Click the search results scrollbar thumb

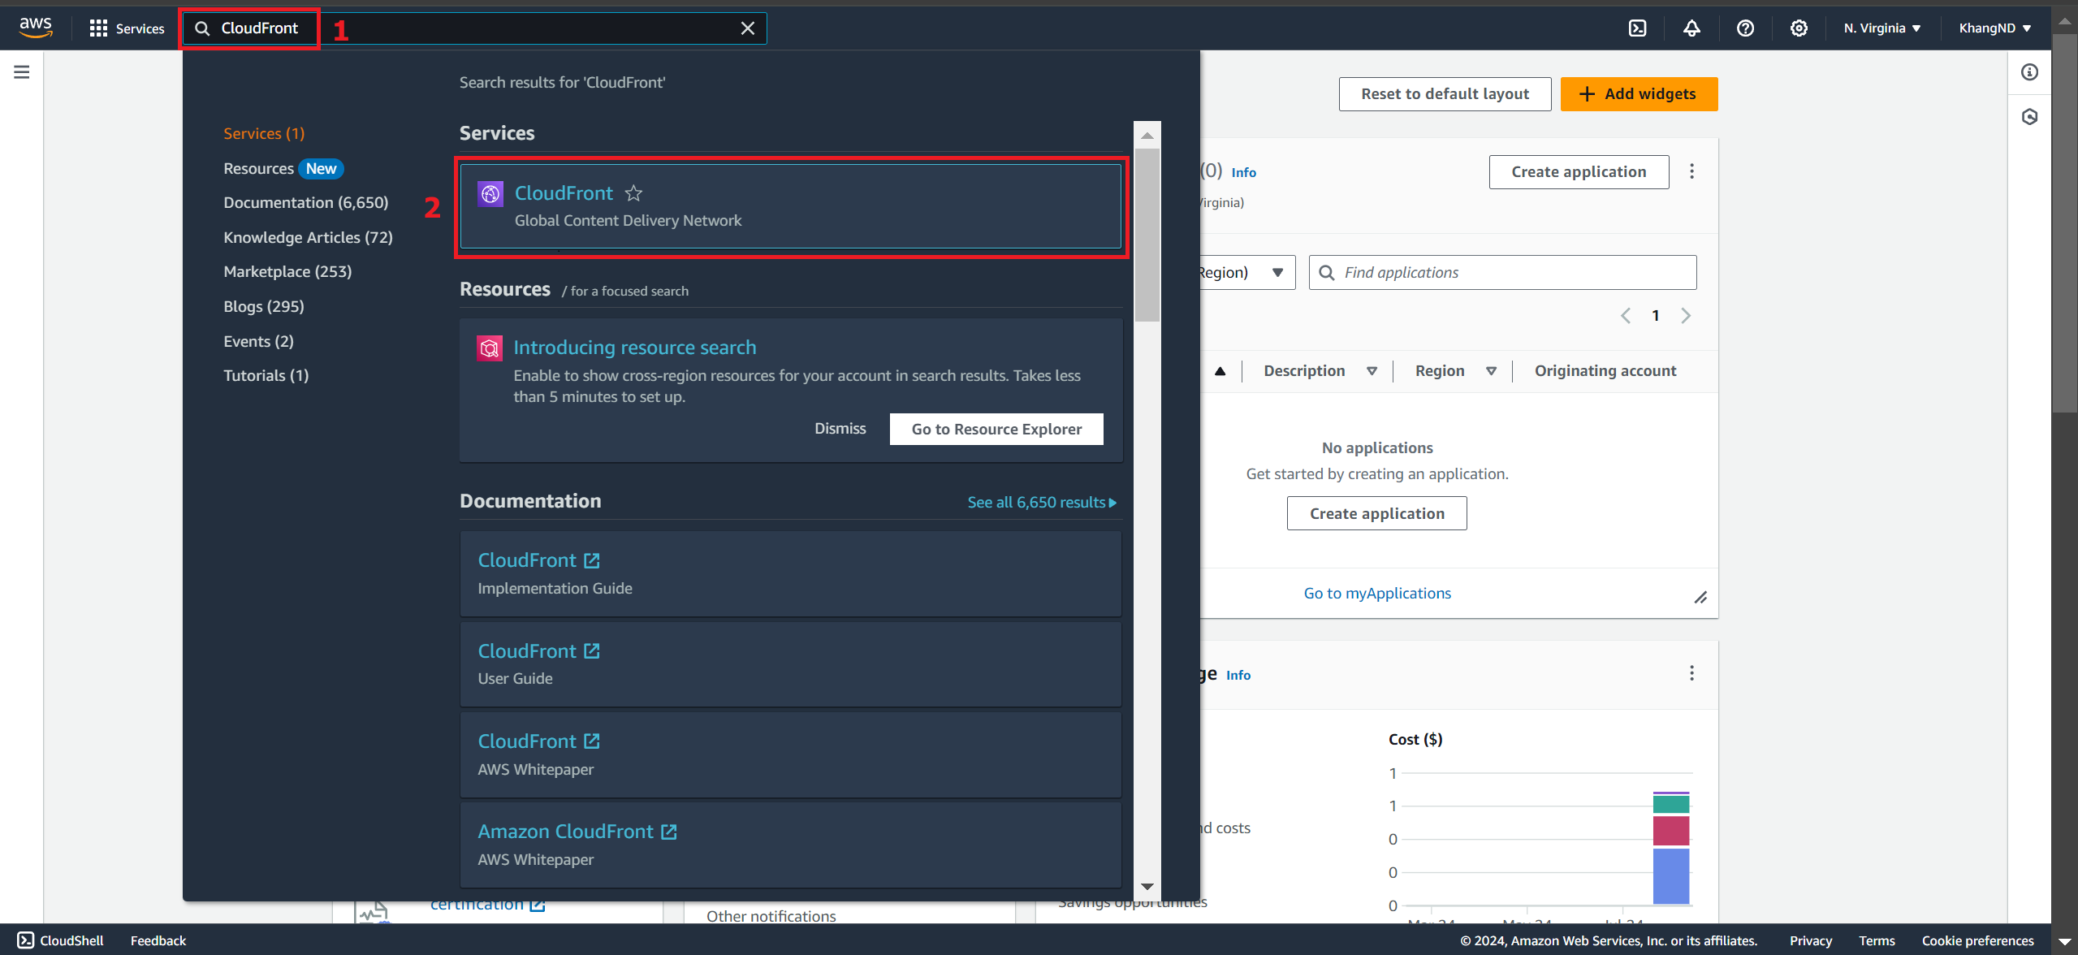(1147, 236)
